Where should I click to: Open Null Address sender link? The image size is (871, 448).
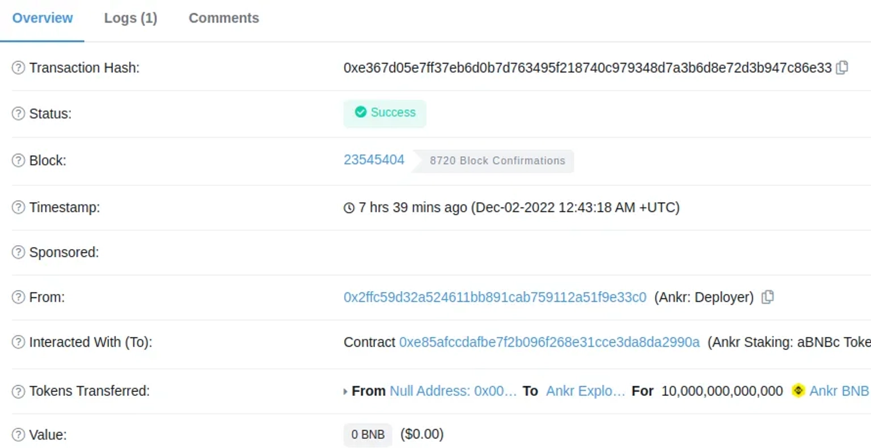tap(453, 391)
